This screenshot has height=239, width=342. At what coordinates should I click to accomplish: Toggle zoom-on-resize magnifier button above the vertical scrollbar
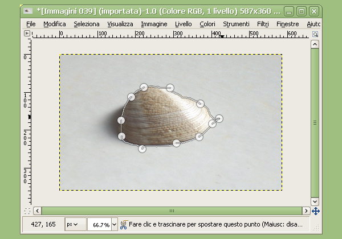[315, 34]
